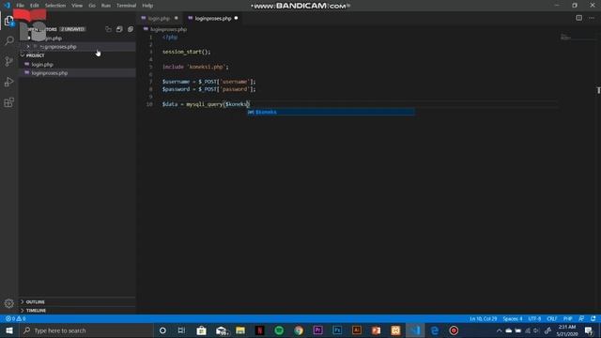The image size is (601, 338).
Task: Open PowerPoint from the taskbar
Action: [376, 330]
